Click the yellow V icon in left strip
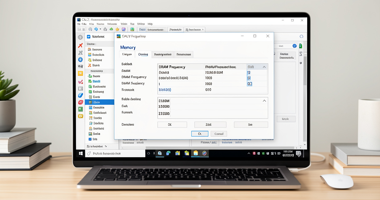The image size is (380, 200). tap(80, 116)
